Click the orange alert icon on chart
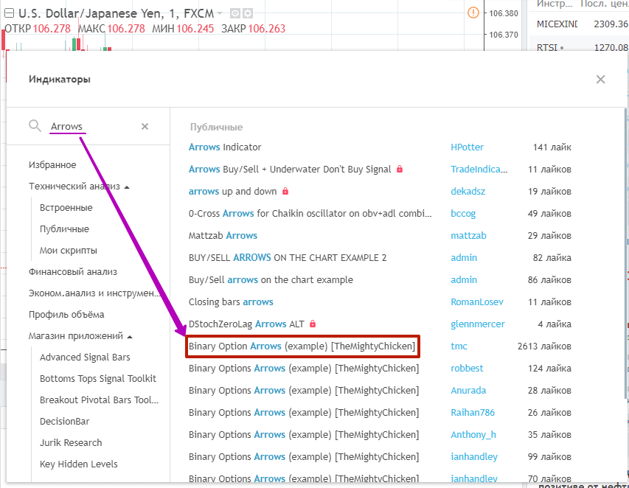The height and width of the screenshot is (488, 629). (473, 13)
